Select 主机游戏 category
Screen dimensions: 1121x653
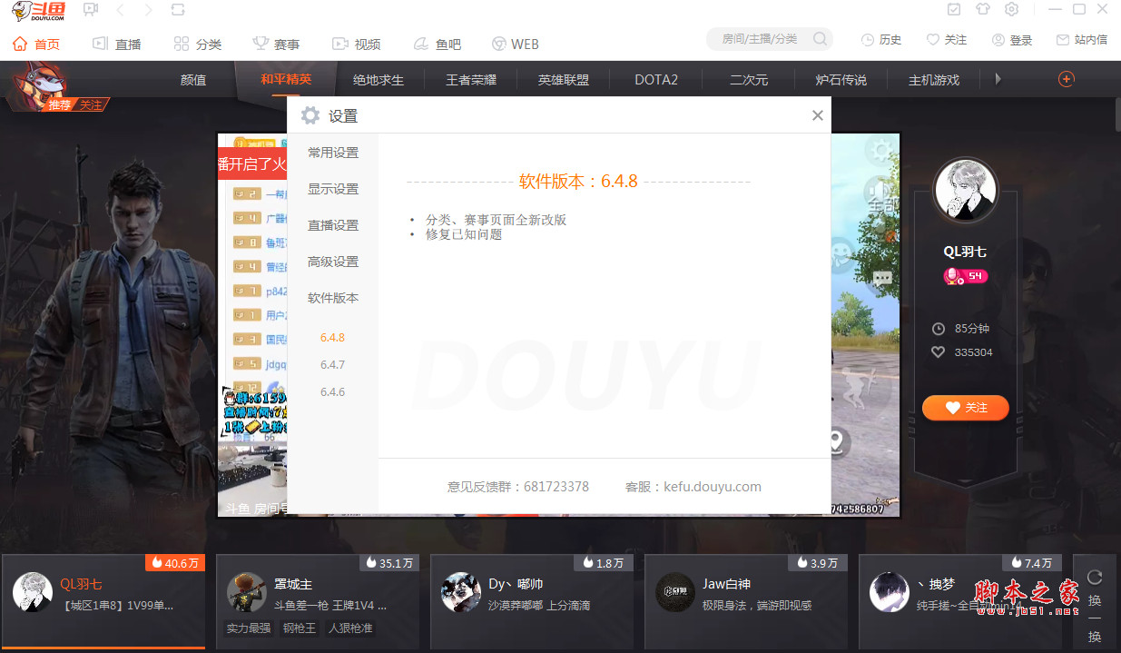point(934,80)
